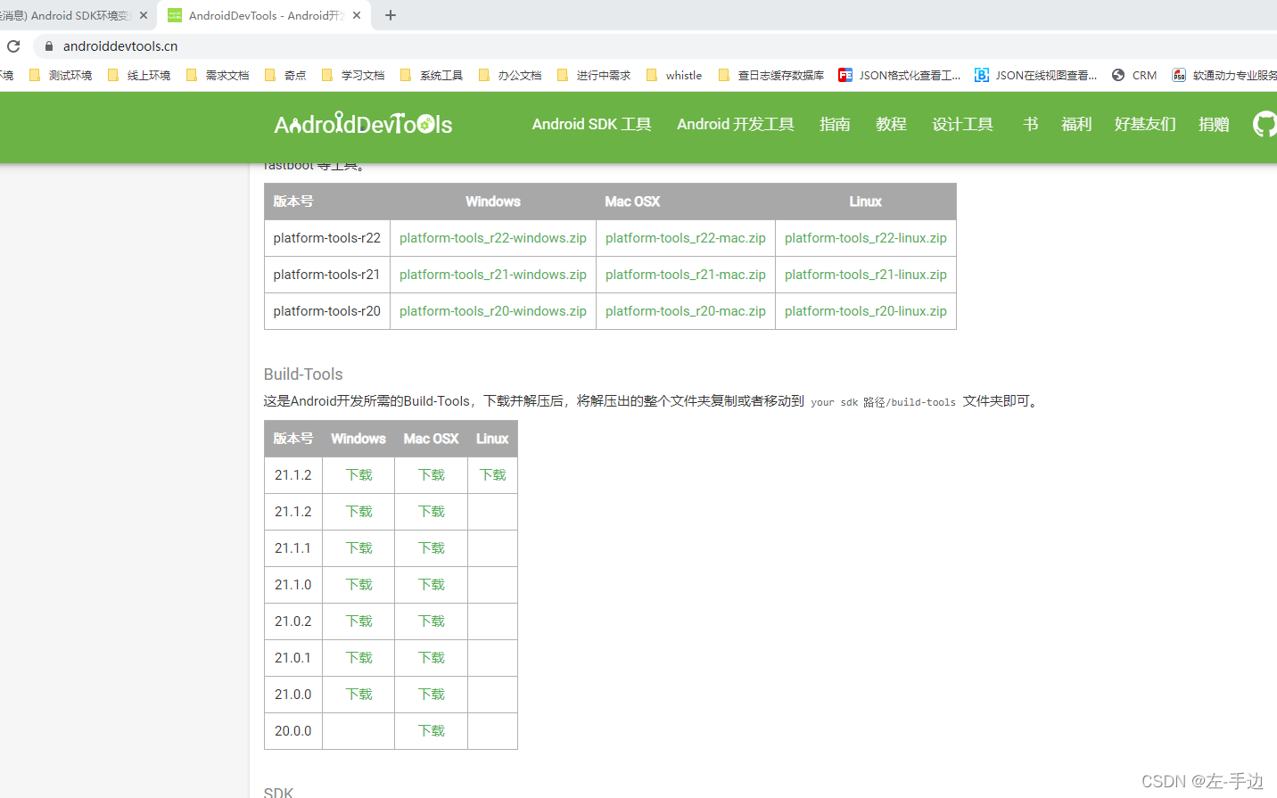Click Mac OSX 下载 for Build-Tools 20.0.0
Viewport: 1277px width, 798px height.
432,731
